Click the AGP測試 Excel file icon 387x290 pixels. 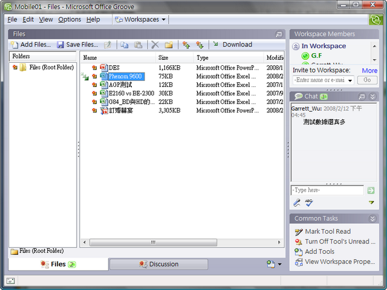click(104, 85)
